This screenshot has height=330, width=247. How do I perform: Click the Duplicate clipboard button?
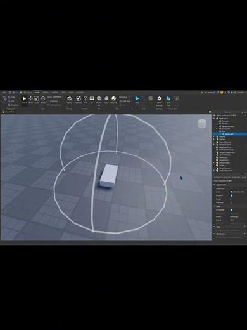(13, 105)
